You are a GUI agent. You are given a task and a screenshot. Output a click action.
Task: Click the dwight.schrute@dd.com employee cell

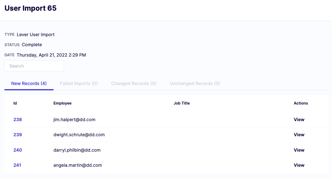point(79,135)
